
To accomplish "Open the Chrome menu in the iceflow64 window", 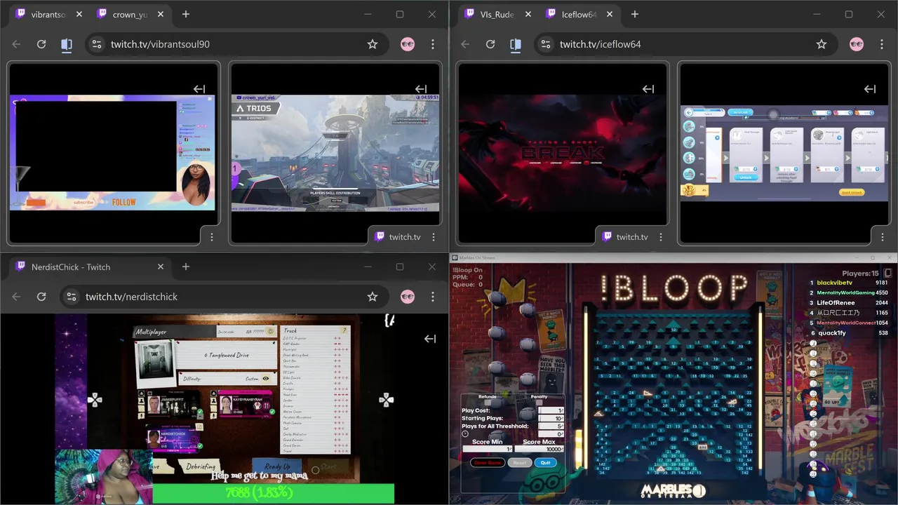I will pyautogui.click(x=882, y=44).
